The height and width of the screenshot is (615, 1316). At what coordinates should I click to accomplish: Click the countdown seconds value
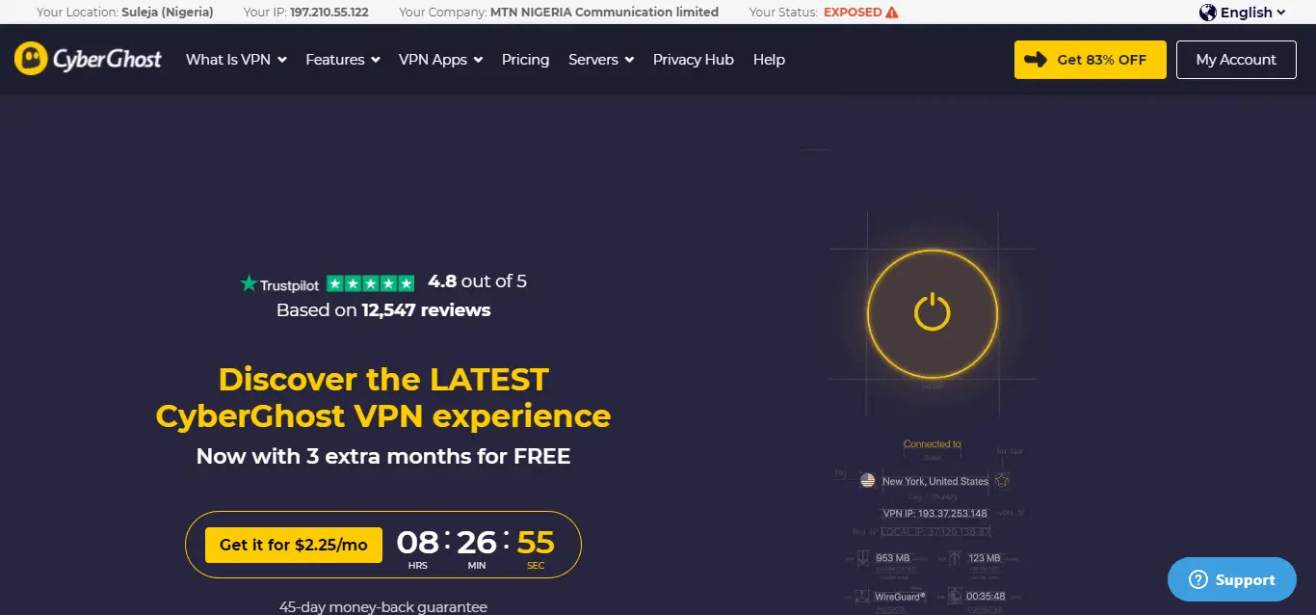tap(536, 542)
